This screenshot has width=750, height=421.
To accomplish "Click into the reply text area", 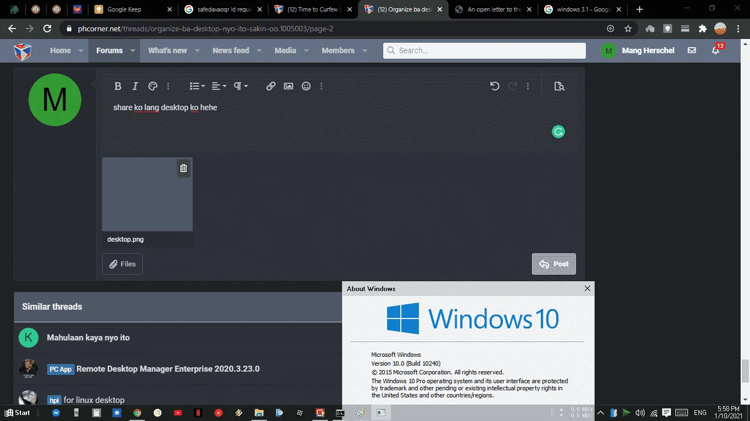I will 339,125.
